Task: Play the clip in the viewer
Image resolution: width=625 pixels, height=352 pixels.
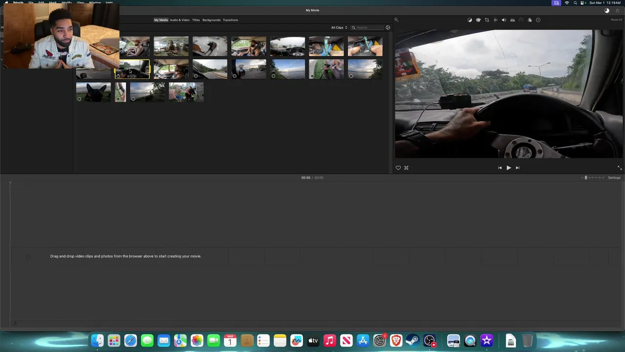Action: click(508, 168)
